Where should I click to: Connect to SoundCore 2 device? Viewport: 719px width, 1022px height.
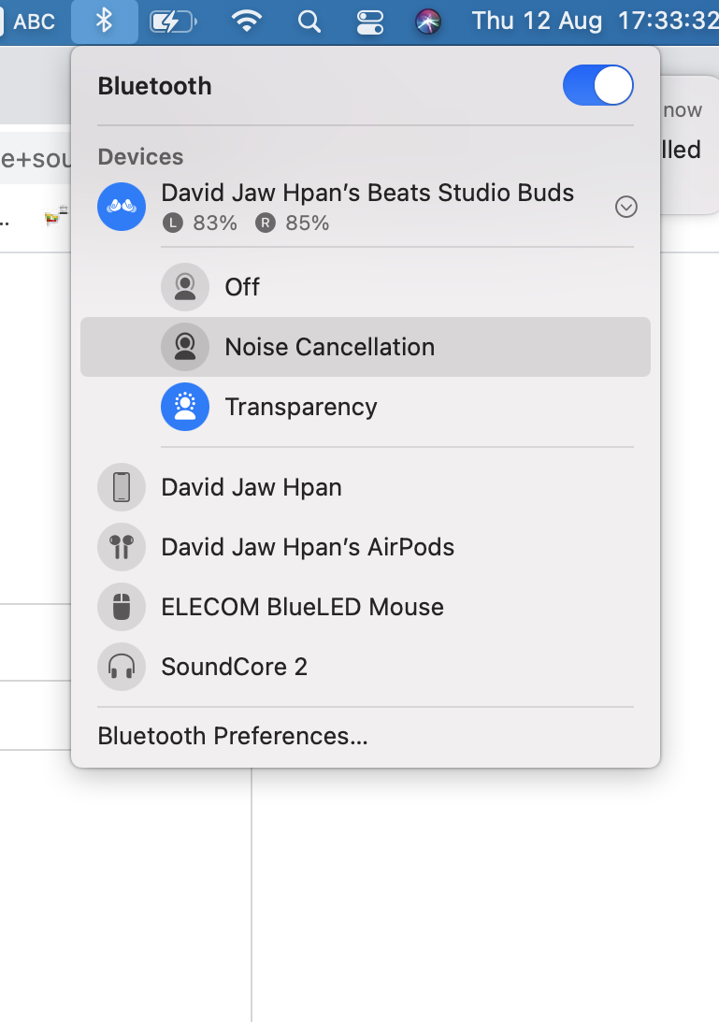(x=235, y=667)
